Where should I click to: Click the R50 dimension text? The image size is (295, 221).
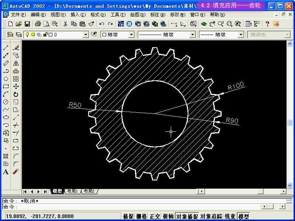pyautogui.click(x=75, y=105)
